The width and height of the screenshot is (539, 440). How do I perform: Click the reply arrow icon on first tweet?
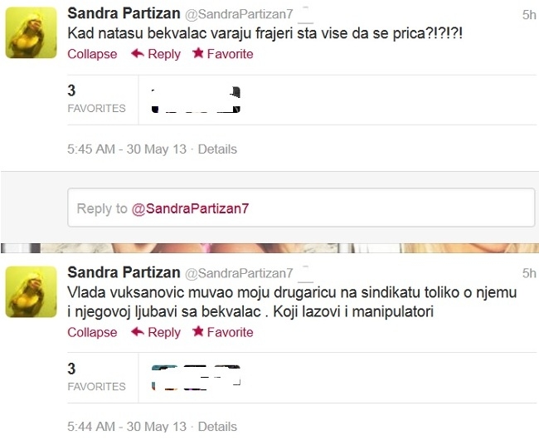point(138,54)
